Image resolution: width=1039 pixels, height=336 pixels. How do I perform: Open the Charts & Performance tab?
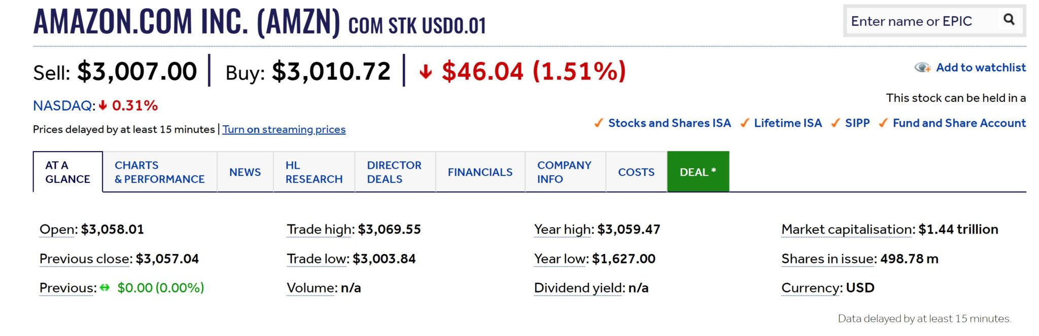(160, 172)
